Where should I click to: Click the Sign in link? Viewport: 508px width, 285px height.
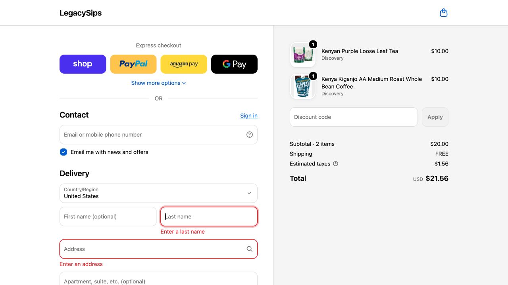point(249,116)
